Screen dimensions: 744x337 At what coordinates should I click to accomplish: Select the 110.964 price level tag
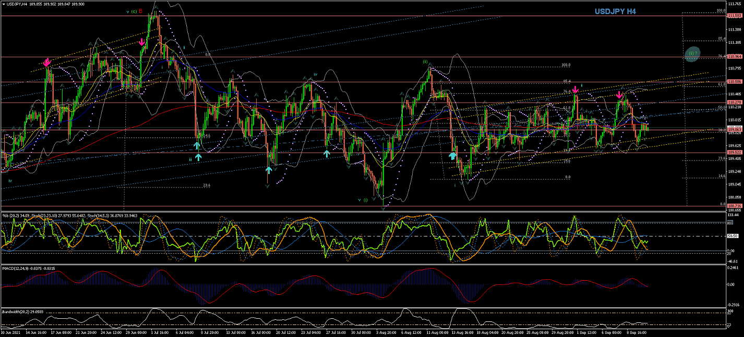click(735, 56)
